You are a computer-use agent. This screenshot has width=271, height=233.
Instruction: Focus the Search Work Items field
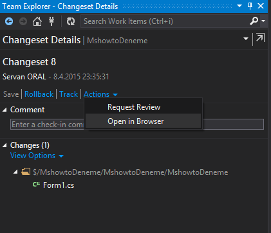pyautogui.click(x=165, y=21)
